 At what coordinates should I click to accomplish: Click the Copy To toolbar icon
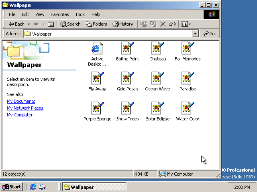pyautogui.click(x=153, y=24)
